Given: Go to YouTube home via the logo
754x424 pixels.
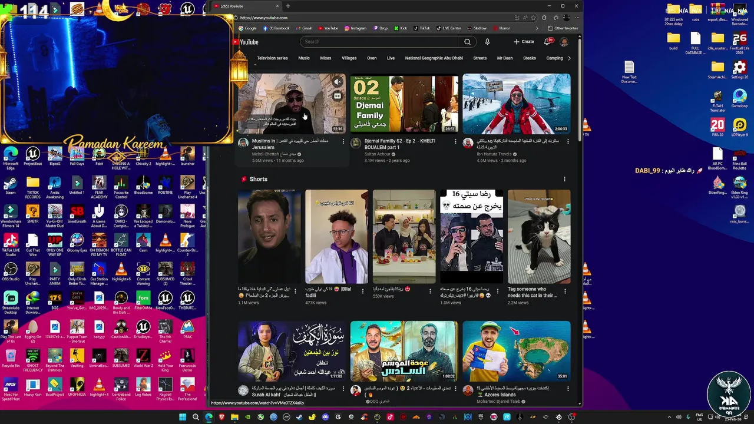Looking at the screenshot, I should (246, 42).
